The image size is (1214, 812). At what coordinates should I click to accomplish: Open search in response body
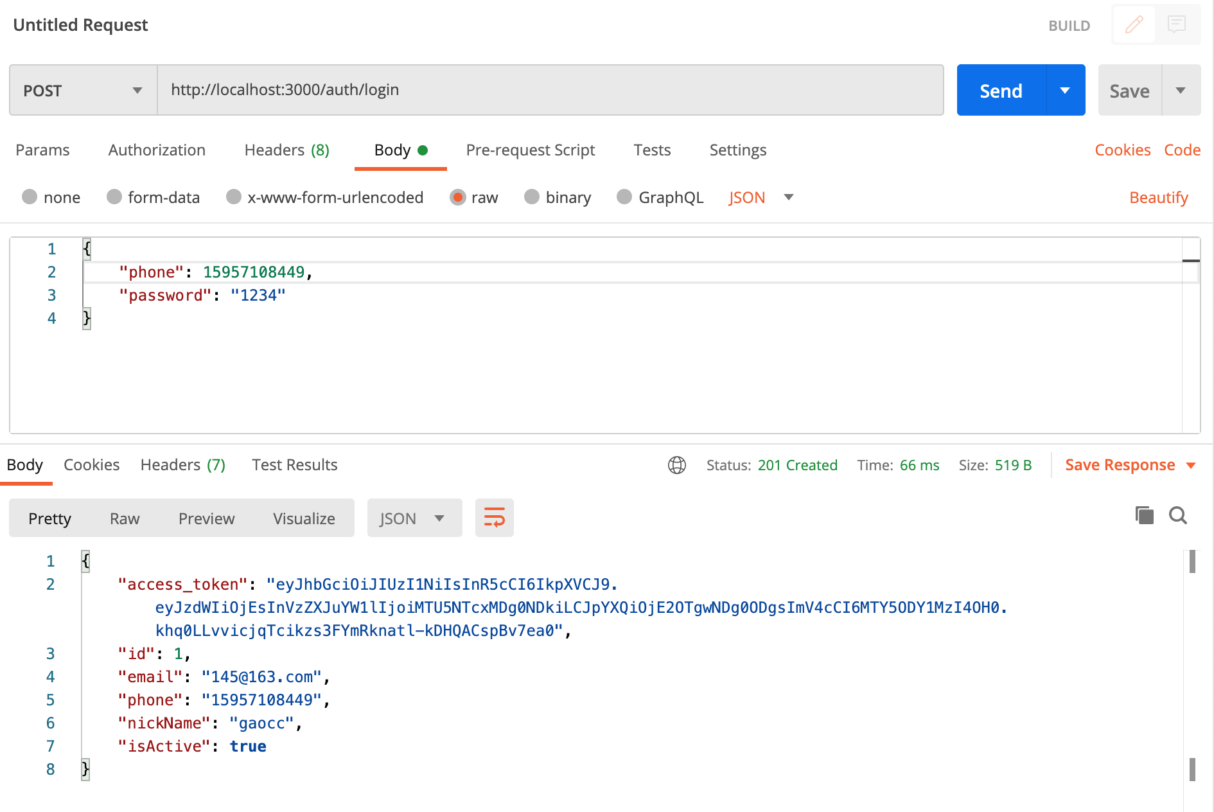point(1178,515)
